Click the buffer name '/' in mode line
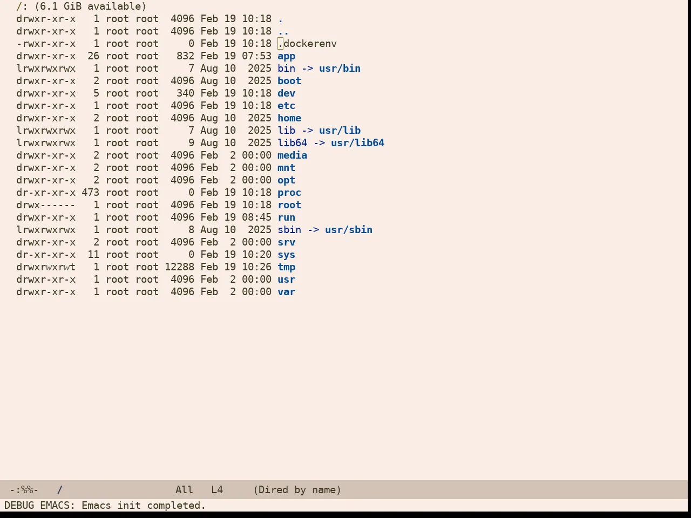The width and height of the screenshot is (691, 518). 60,490
